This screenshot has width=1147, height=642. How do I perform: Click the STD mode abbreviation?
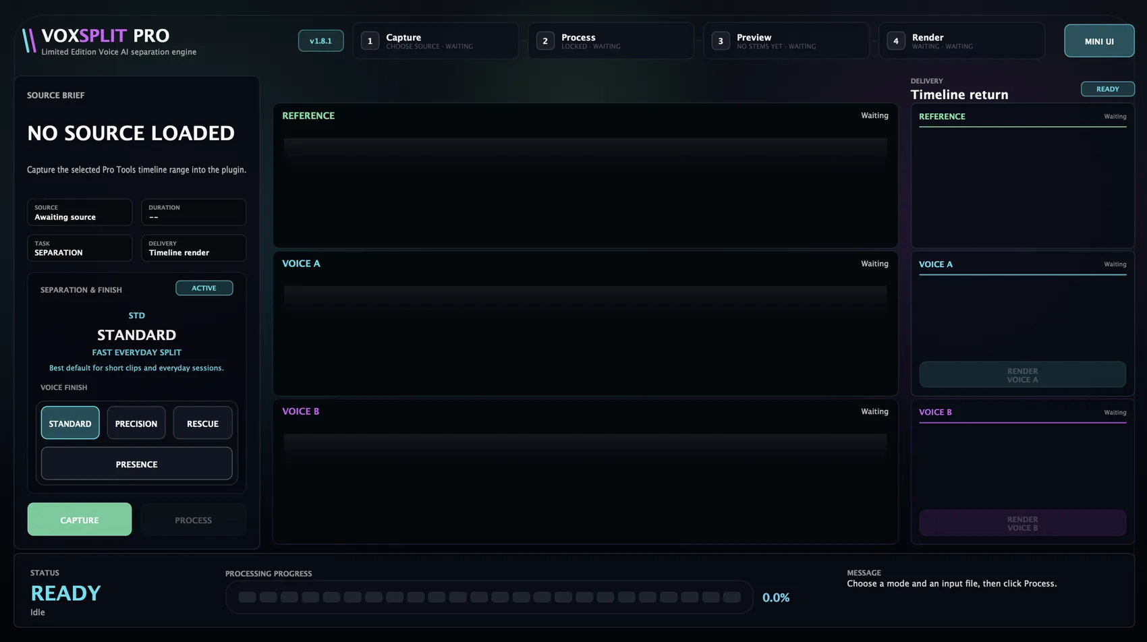[136, 316]
